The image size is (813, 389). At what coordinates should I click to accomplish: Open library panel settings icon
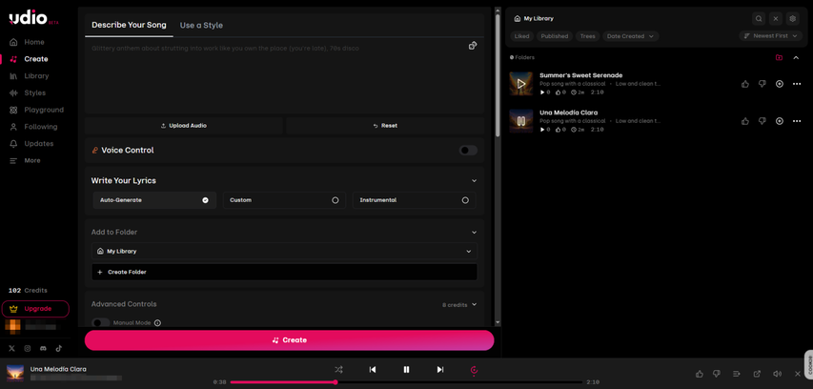tap(792, 19)
